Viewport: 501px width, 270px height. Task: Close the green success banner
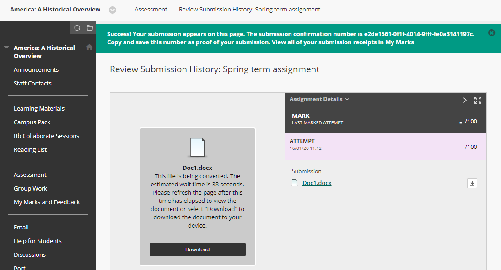tap(491, 32)
